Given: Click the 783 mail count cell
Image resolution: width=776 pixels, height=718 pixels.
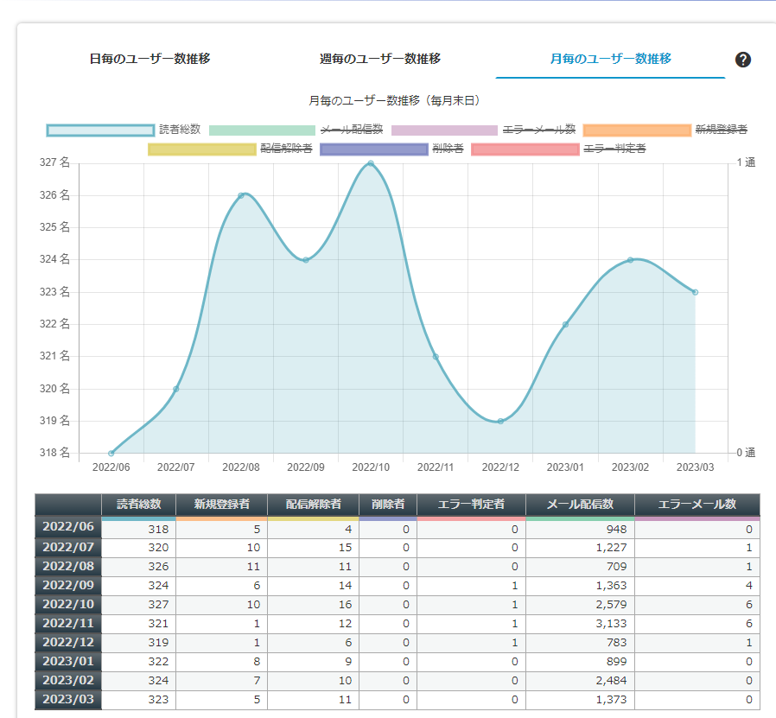Looking at the screenshot, I should [580, 643].
